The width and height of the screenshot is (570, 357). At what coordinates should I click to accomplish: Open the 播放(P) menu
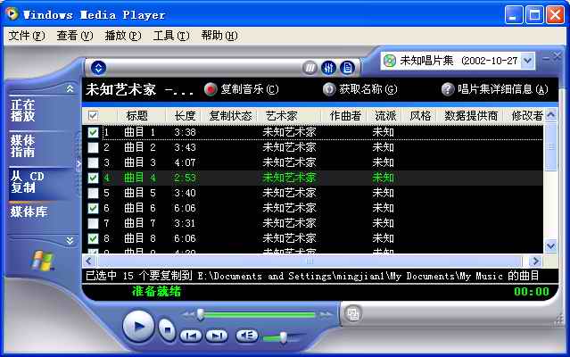(123, 36)
